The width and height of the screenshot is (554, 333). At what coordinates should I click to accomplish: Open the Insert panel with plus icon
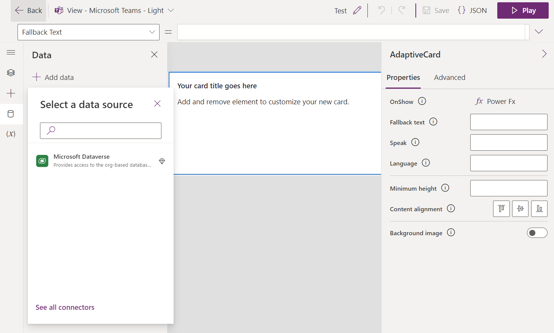point(11,93)
